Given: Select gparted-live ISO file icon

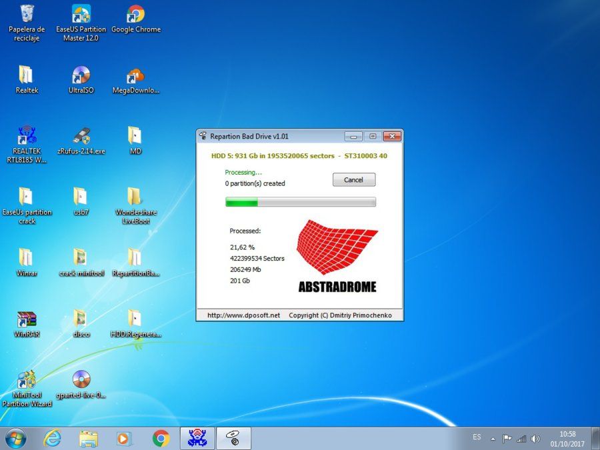Looking at the screenshot, I should pyautogui.click(x=81, y=384).
